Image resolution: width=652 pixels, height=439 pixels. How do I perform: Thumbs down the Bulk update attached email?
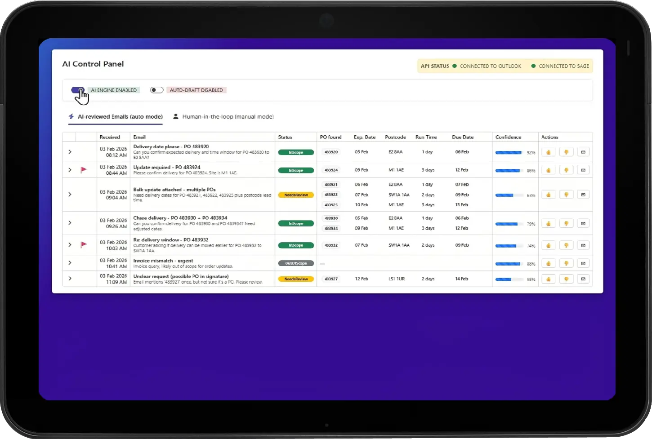(566, 195)
